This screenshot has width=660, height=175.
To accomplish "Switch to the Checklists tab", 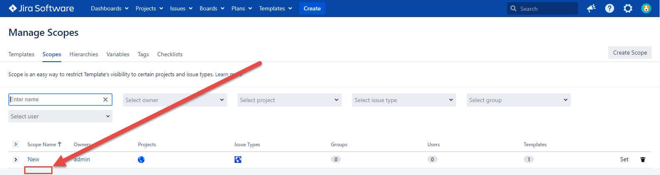I will point(170,54).
